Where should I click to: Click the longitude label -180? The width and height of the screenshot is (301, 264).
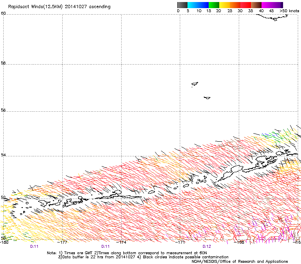tap(4, 242)
